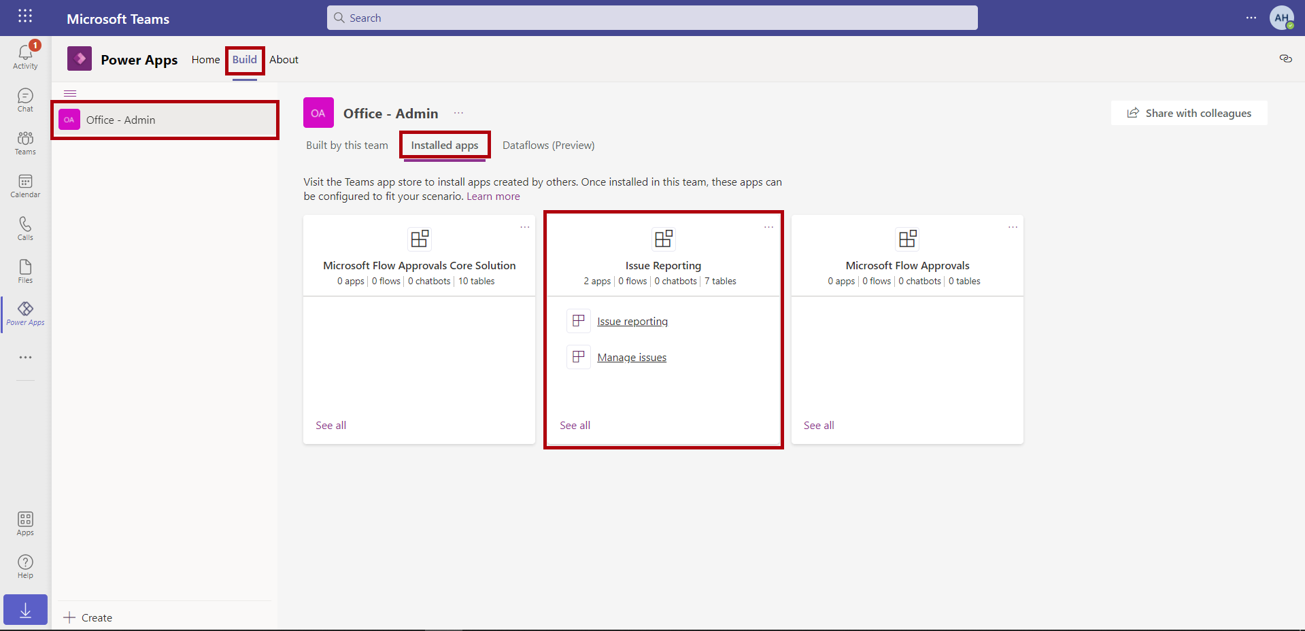1305x631 pixels.
Task: Go to Teams in the sidebar
Action: [25, 143]
